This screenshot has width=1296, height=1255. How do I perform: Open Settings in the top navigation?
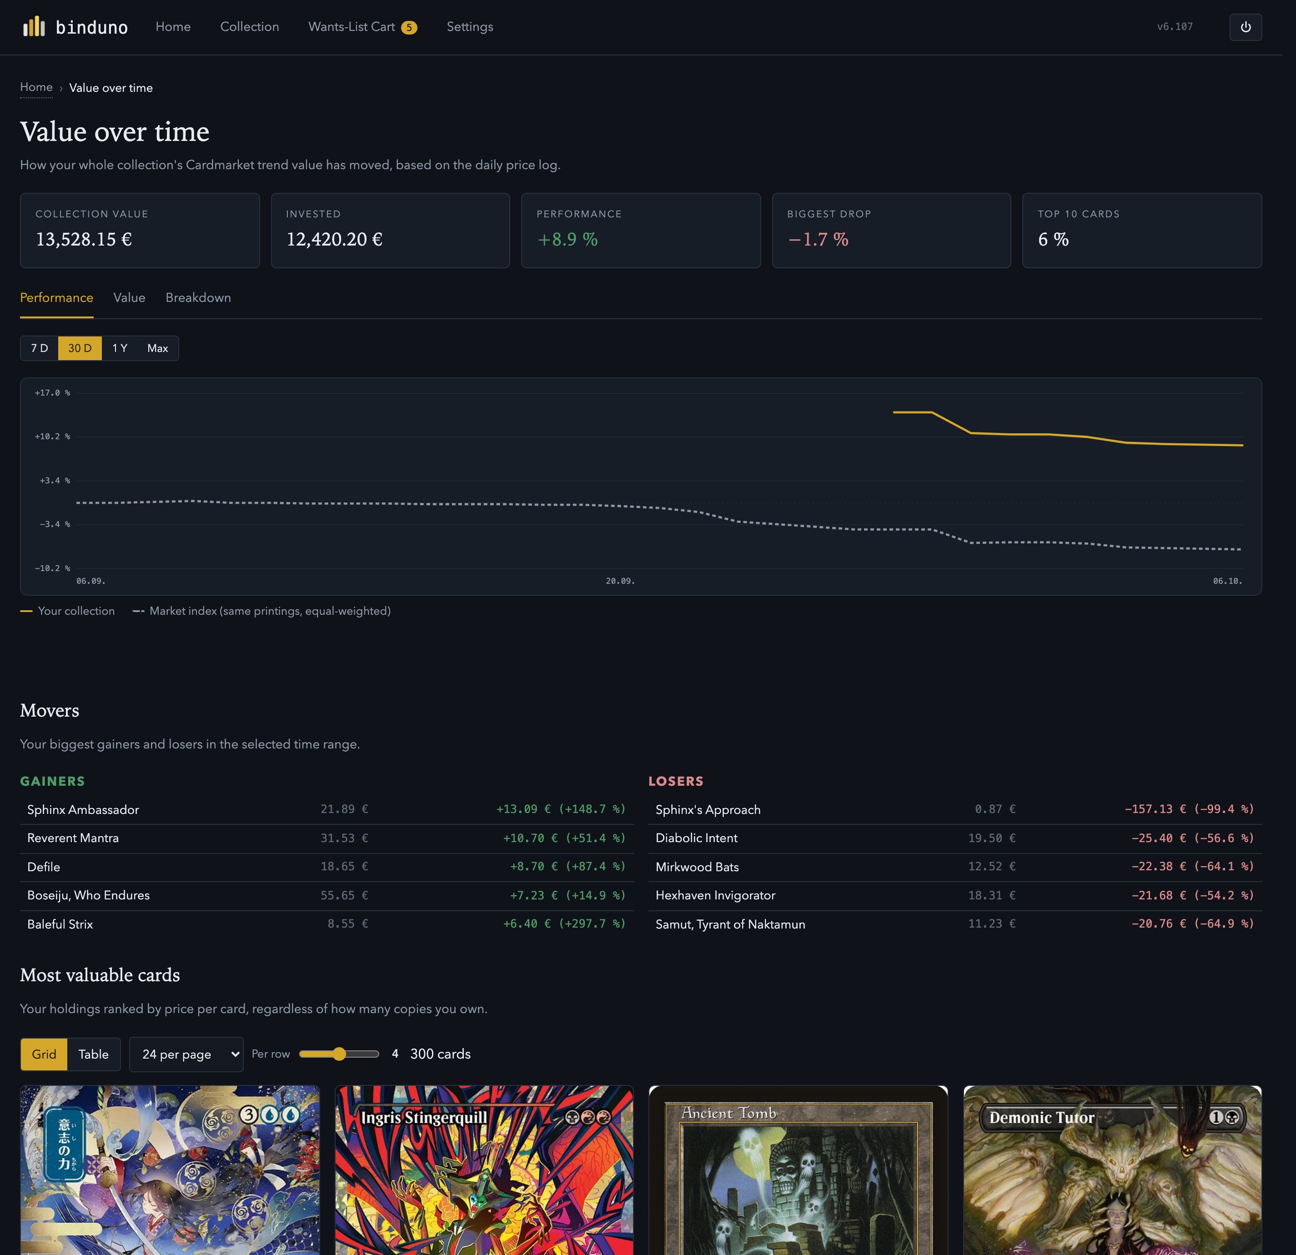coord(469,26)
